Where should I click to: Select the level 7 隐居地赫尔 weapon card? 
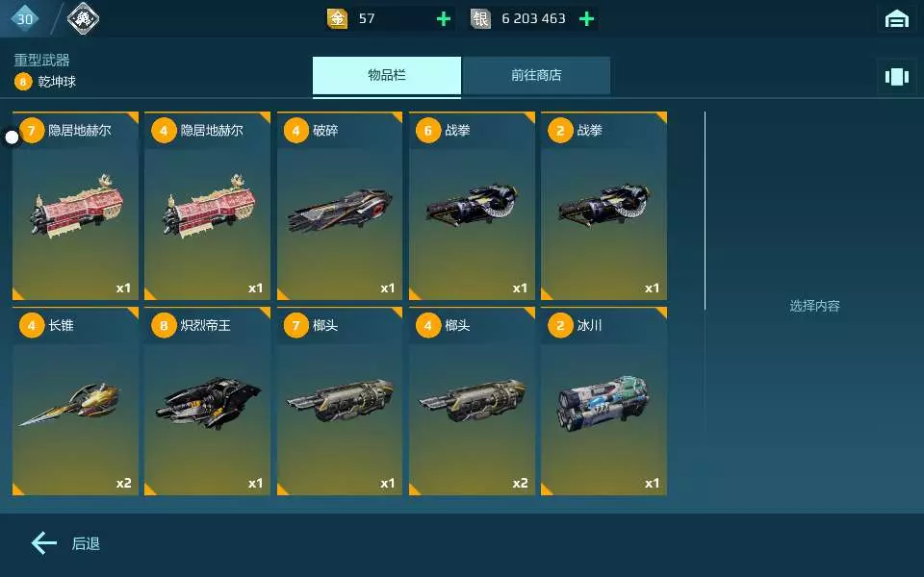point(75,206)
